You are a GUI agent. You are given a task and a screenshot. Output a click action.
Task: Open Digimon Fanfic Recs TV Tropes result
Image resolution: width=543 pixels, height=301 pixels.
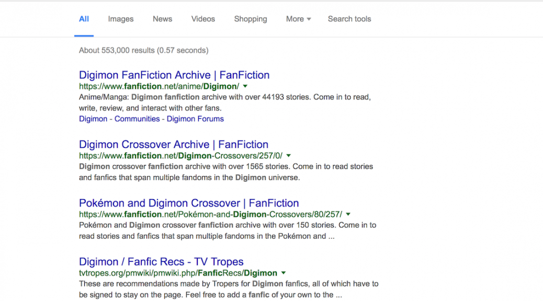point(161,261)
